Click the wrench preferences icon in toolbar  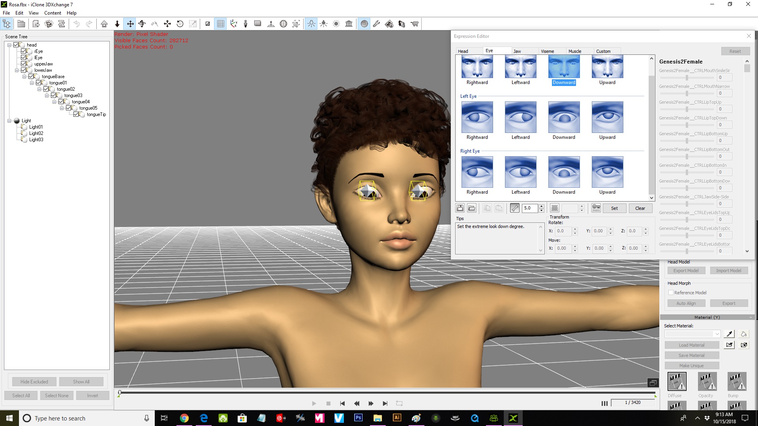[x=376, y=24]
